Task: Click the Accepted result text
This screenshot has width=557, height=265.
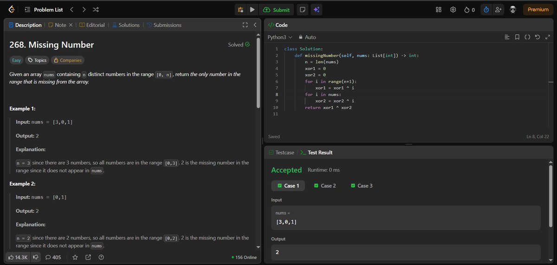Action: pyautogui.click(x=286, y=170)
